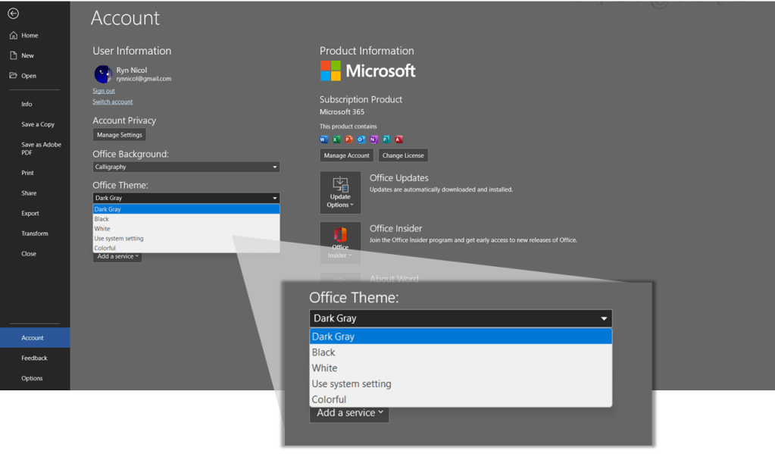
Task: Go to the Print section
Action: (27, 173)
